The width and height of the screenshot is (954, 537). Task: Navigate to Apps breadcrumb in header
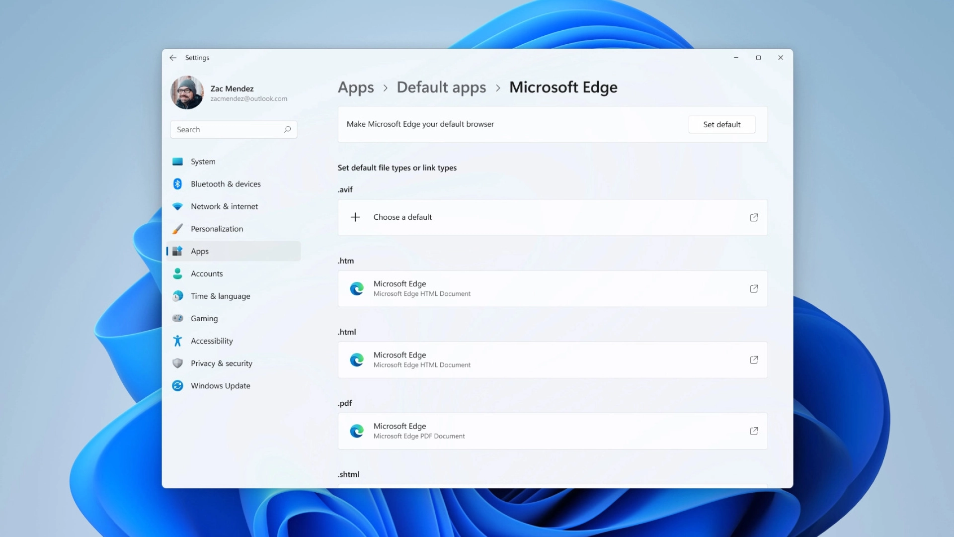pos(356,88)
